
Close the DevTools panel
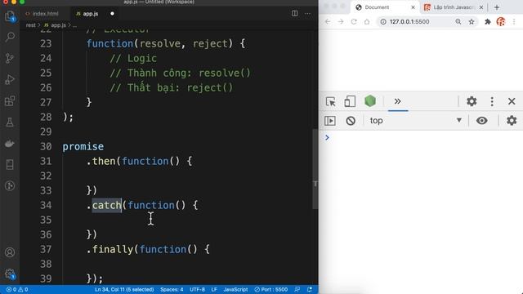[512, 101]
